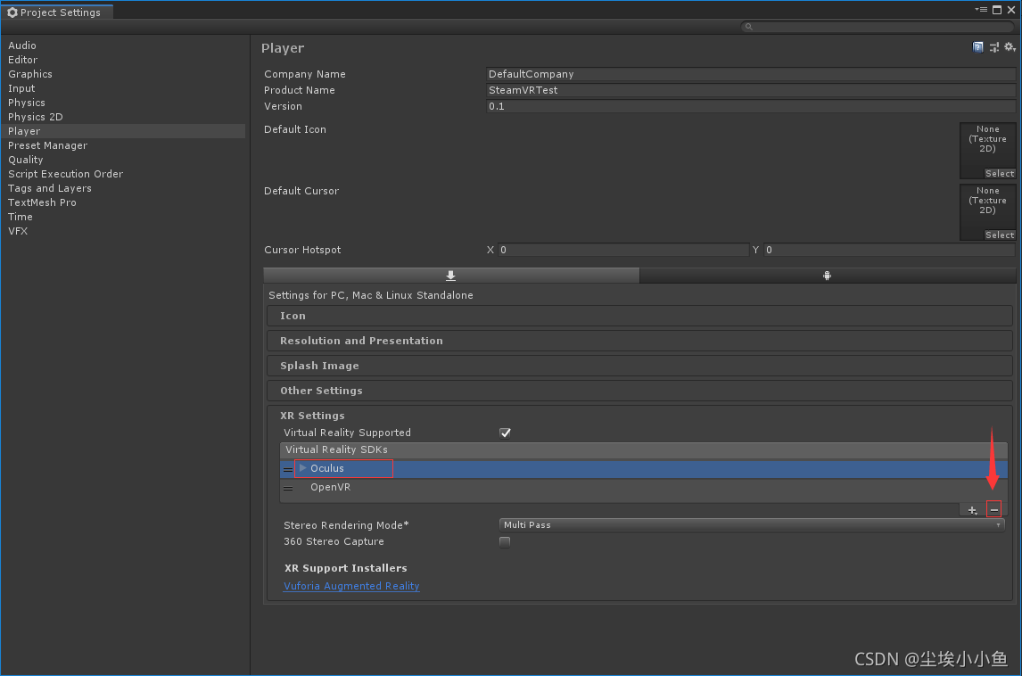
Task: Toggle Virtual Reality Supported checkbox
Action: coord(505,433)
